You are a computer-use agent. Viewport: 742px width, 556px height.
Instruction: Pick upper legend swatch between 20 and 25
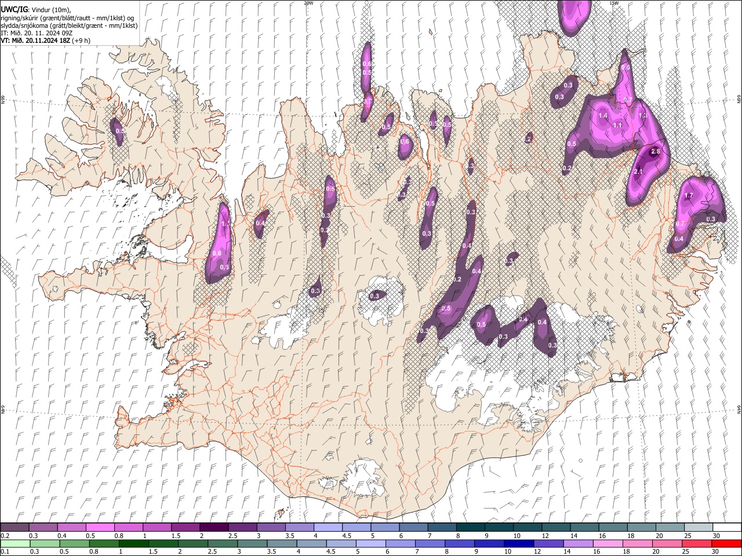tap(670, 528)
